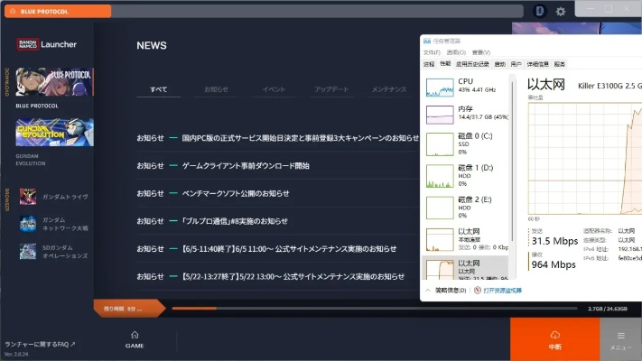
Task: Click the round account icon beside the gear
Action: pos(540,11)
